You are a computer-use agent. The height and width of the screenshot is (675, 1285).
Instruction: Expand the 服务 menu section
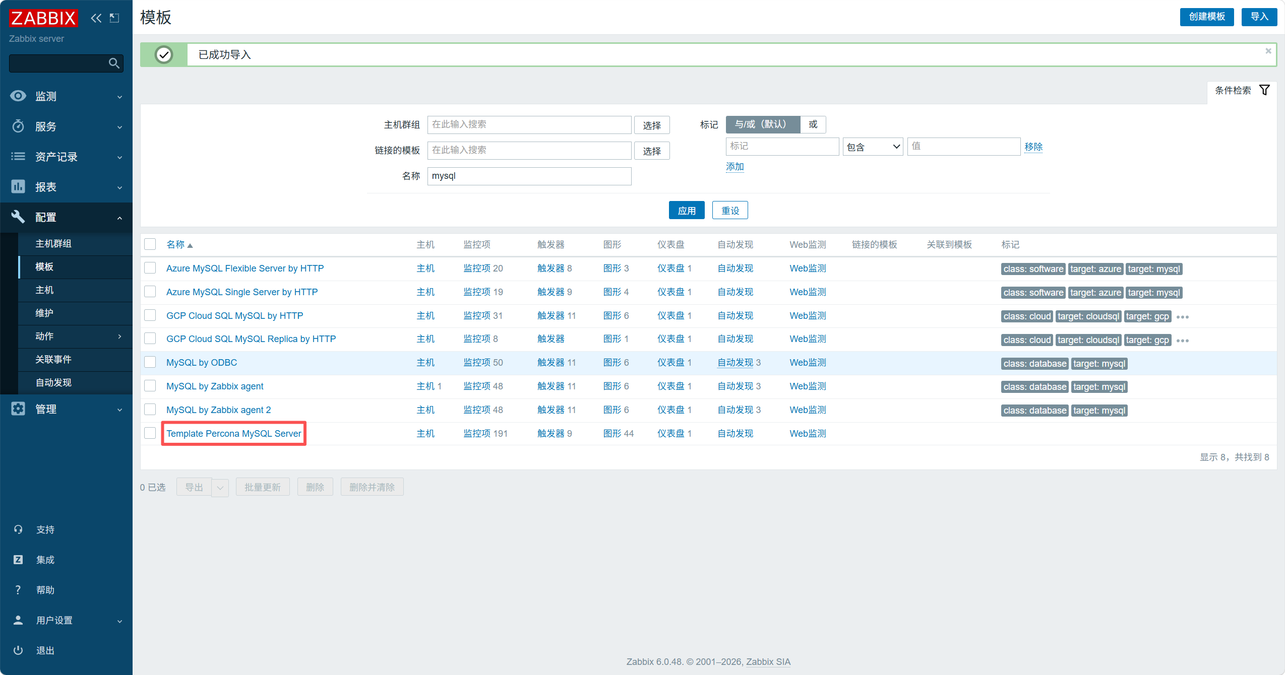point(119,126)
